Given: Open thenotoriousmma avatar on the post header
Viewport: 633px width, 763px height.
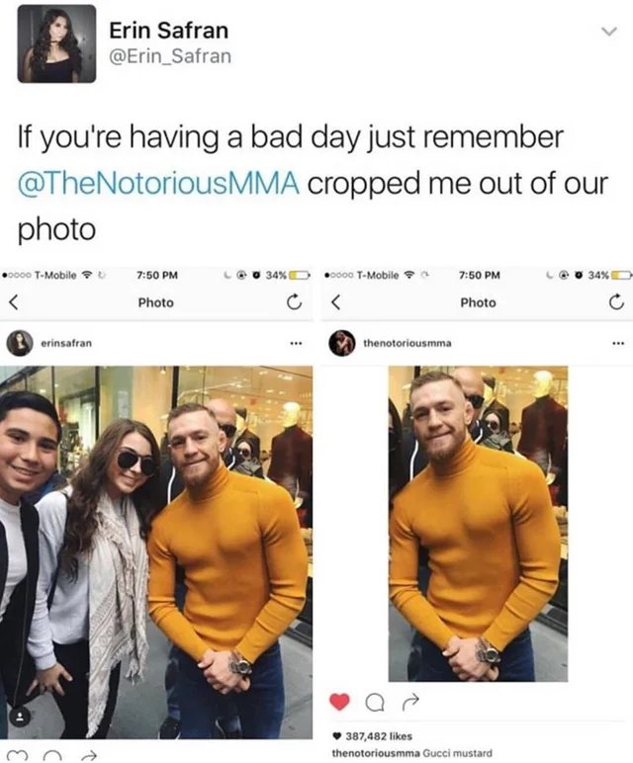Looking at the screenshot, I should (341, 343).
